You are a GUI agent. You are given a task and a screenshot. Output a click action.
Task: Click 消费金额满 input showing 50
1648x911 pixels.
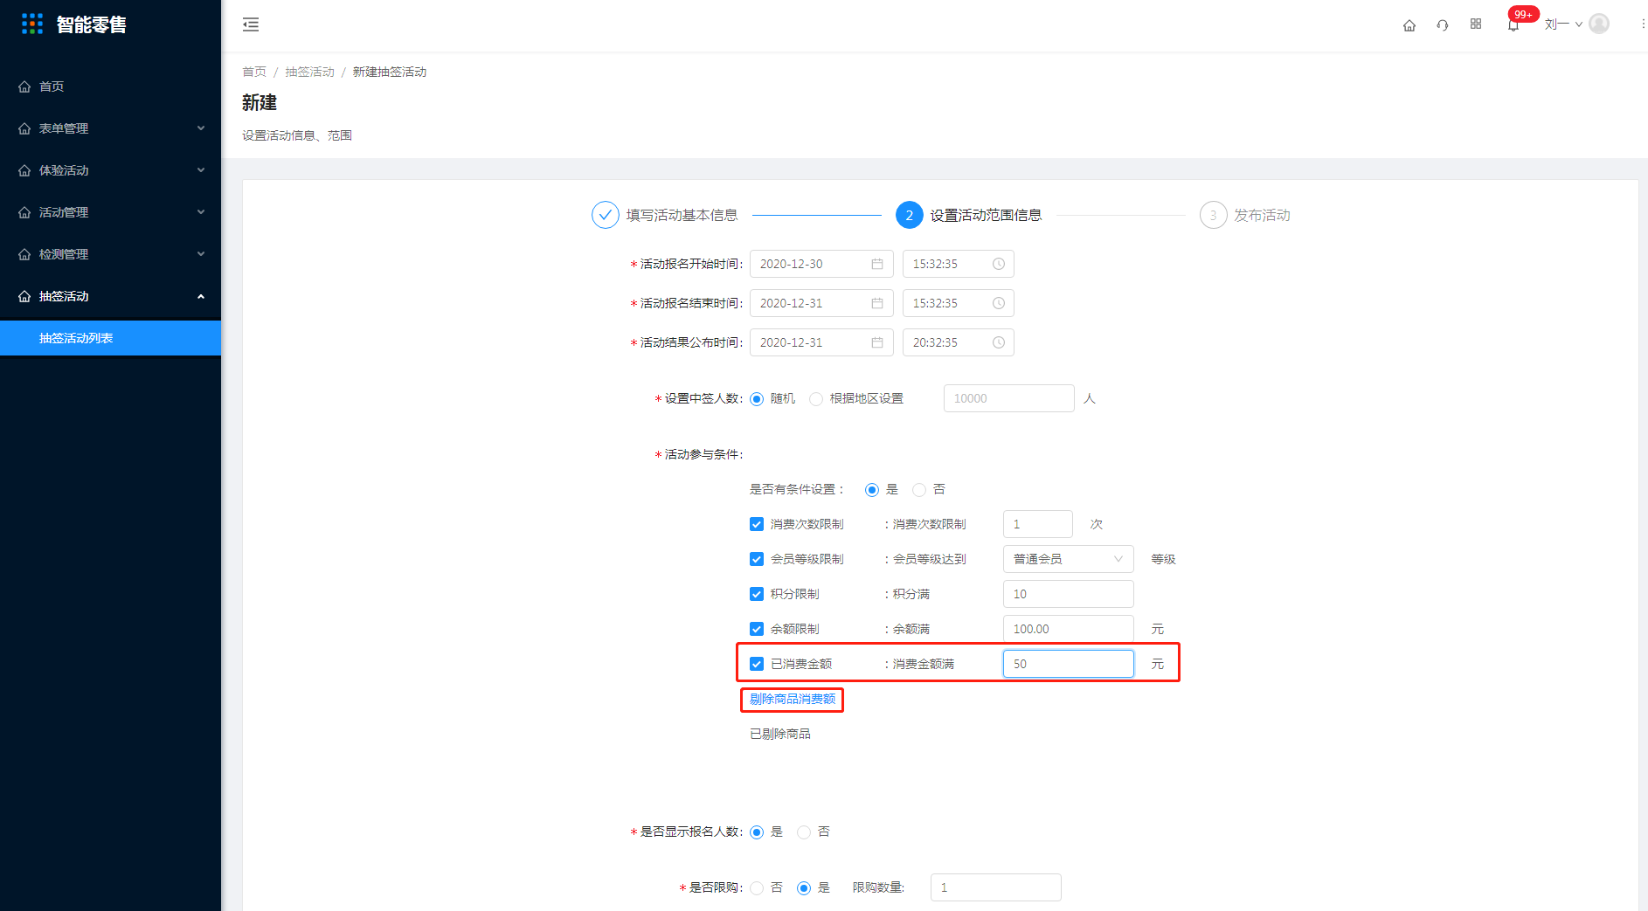coord(1068,664)
